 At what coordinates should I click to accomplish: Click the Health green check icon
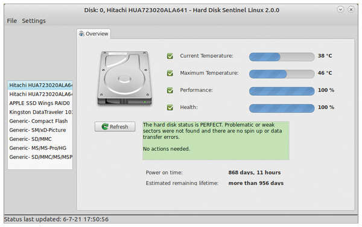click(x=170, y=107)
